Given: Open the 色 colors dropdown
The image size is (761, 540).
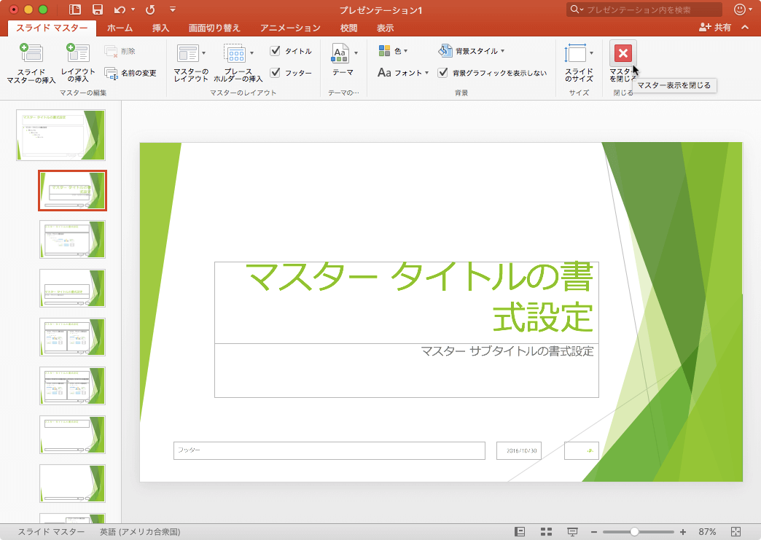Looking at the screenshot, I should [393, 51].
